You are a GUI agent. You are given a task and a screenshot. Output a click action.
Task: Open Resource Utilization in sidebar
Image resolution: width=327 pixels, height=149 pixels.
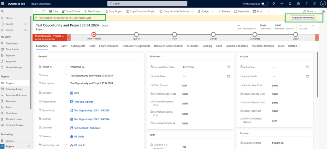tap(16, 95)
